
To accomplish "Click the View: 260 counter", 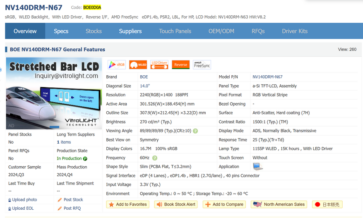I will [347, 49].
